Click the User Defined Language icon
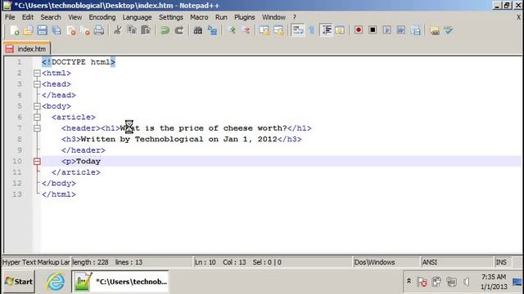 point(340,30)
